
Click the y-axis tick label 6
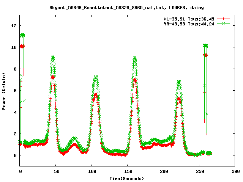tap(15, 91)
